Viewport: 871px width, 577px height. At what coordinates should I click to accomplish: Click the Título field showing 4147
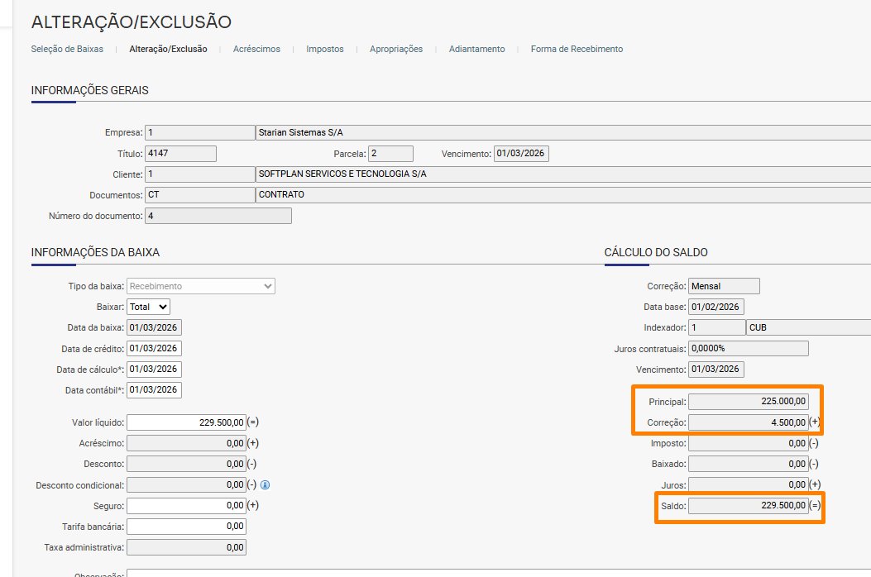pos(180,153)
